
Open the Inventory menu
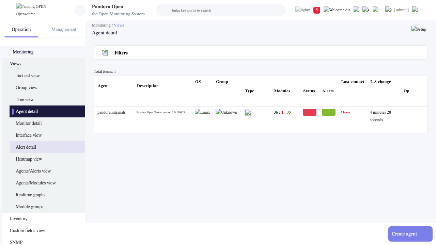[x=43, y=218]
